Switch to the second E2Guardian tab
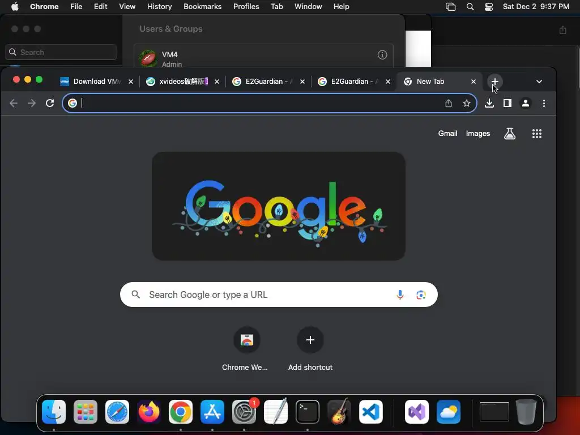 coord(355,82)
